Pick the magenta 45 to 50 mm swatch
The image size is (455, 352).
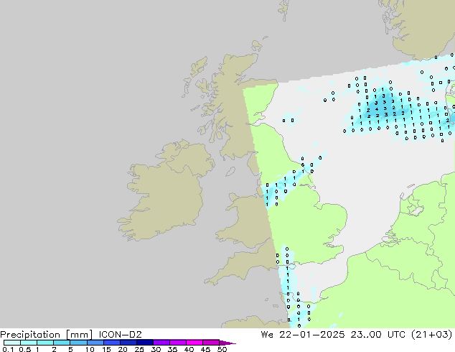coord(212,343)
